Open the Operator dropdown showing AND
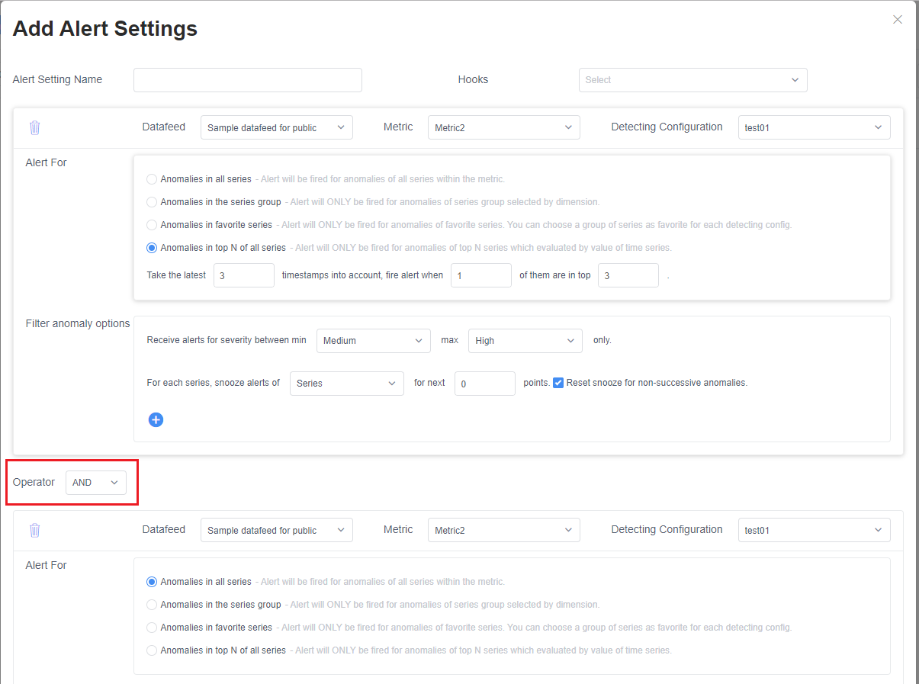 pos(114,482)
